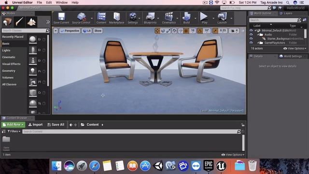The image size is (309, 174).
Task: Collapse the Audio folder in World Outliner
Action: (258, 34)
